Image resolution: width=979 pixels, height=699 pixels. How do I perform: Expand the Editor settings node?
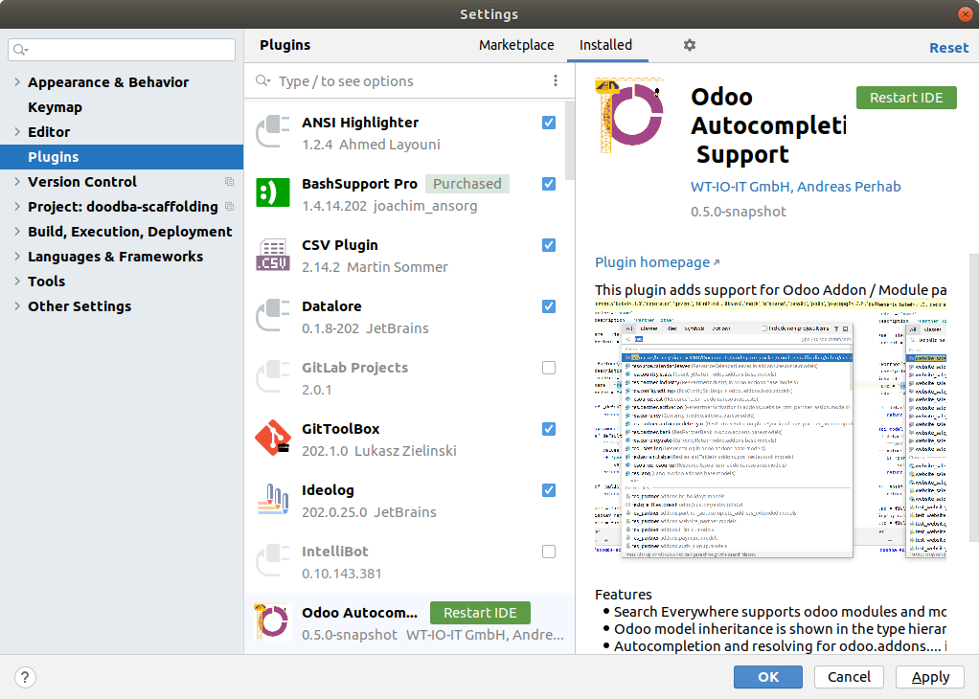17,132
